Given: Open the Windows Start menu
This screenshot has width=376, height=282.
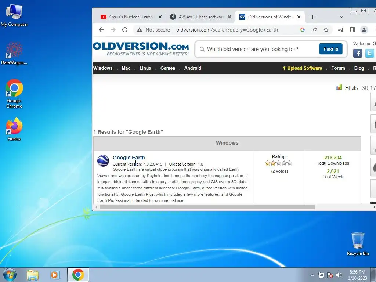Looking at the screenshot, I should click(10, 275).
